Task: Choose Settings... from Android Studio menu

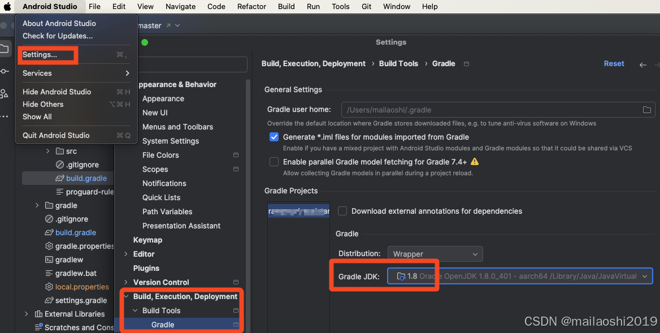Action: (x=76, y=55)
